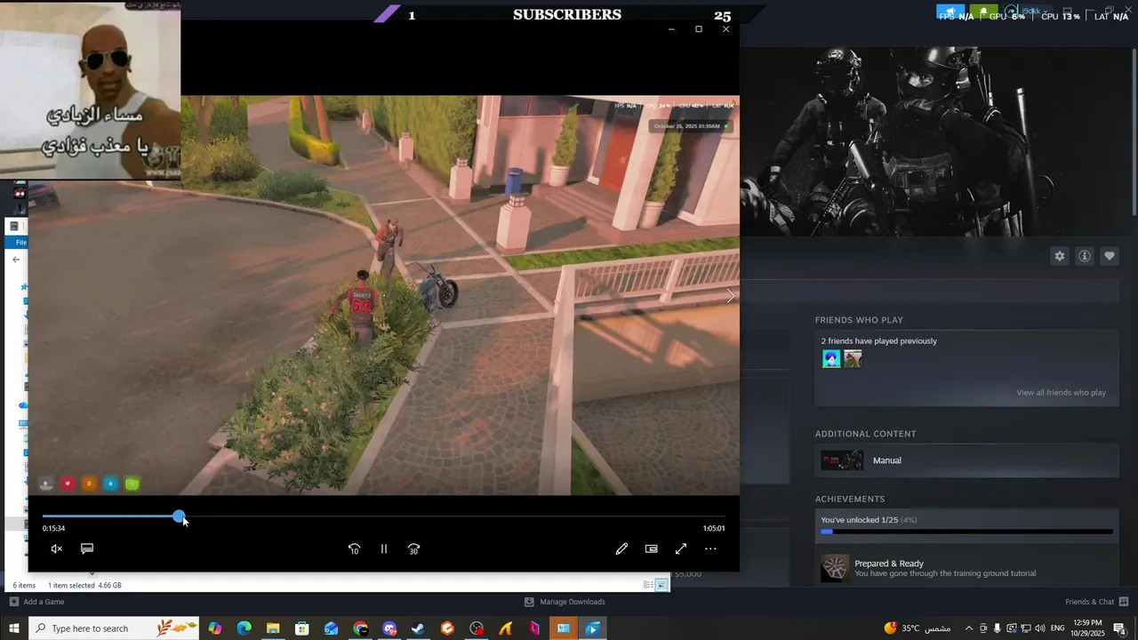1138x640 pixels.
Task: Expand video player to full screen
Action: click(681, 549)
